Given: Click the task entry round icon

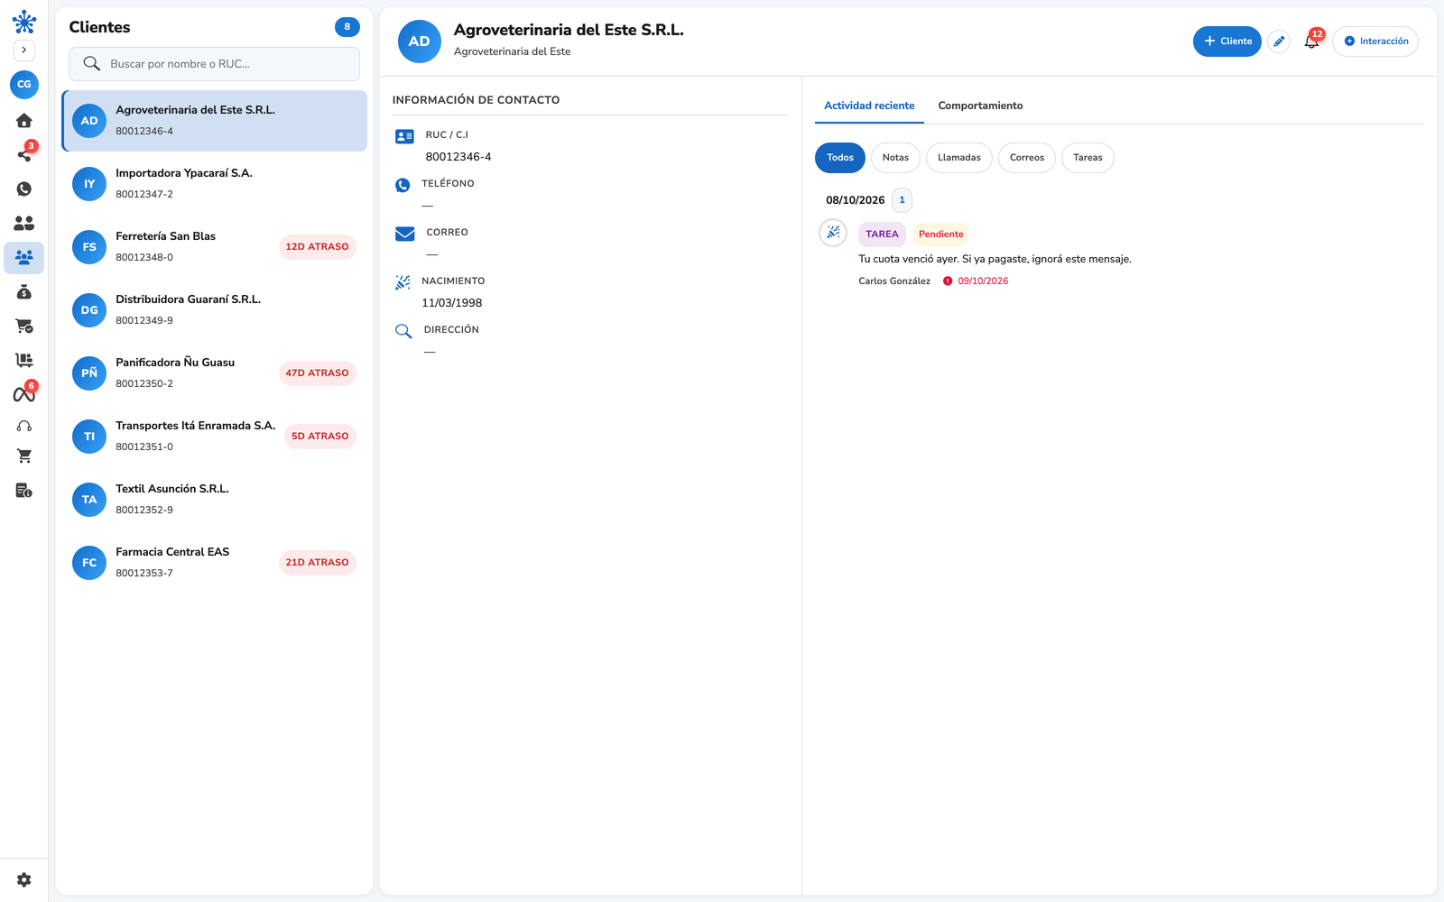Looking at the screenshot, I should coord(833,233).
